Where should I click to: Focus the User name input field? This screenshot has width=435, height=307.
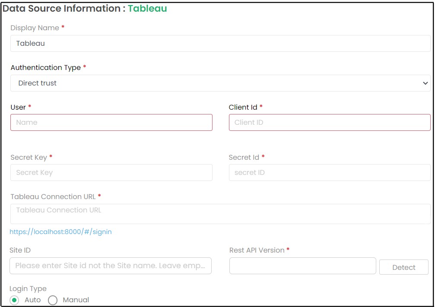111,123
